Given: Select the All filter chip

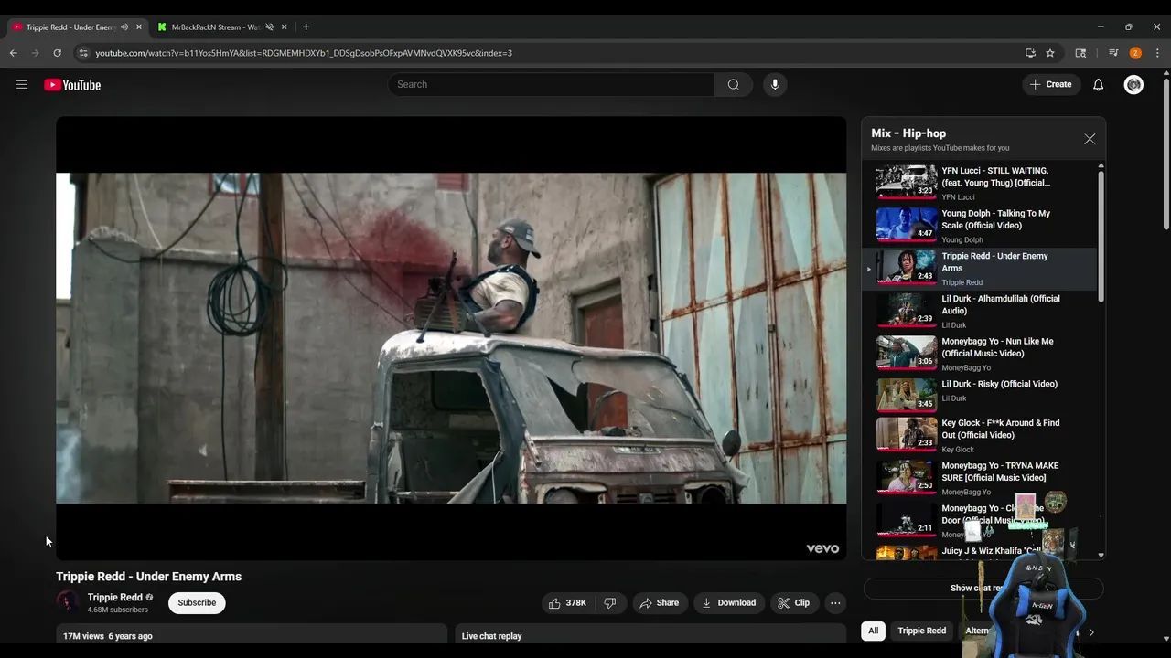Looking at the screenshot, I should 873,631.
